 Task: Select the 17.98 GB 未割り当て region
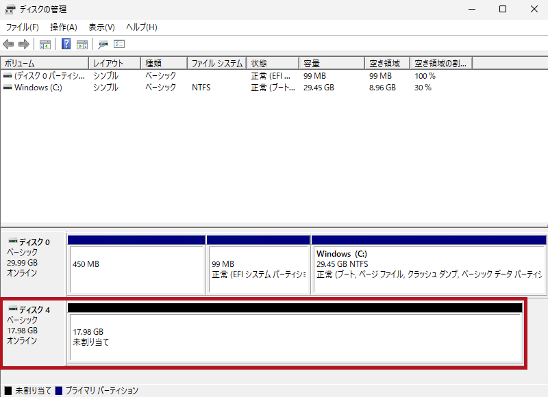coord(295,337)
